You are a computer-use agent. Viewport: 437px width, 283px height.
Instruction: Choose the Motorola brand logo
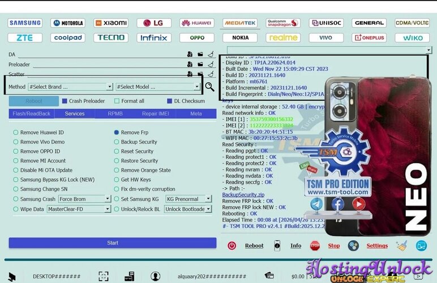pos(68,23)
